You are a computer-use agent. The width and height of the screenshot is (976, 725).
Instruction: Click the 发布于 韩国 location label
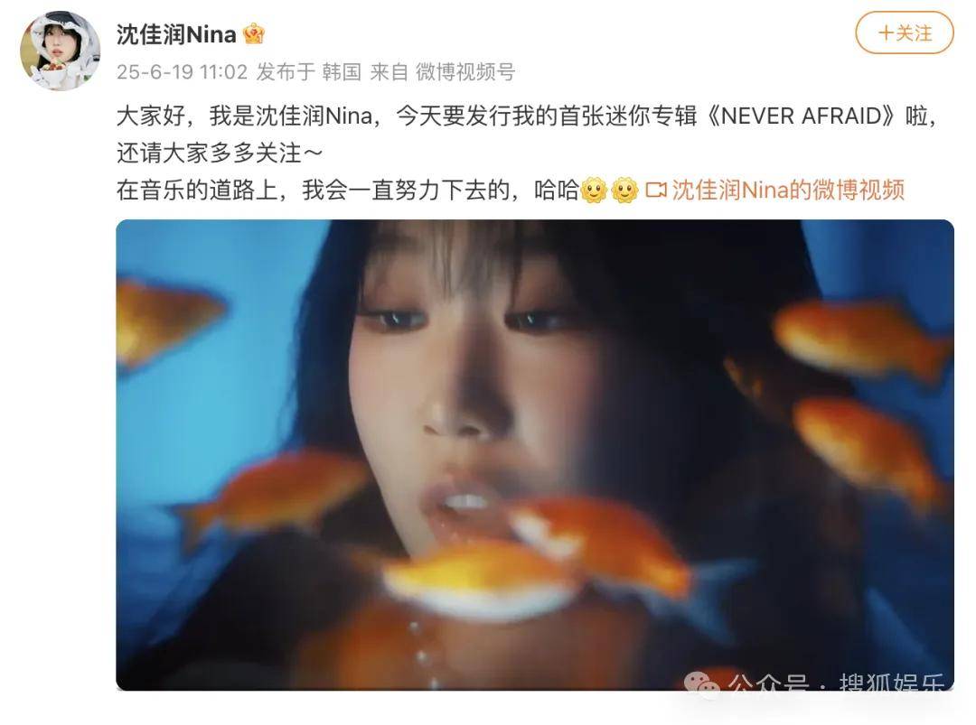point(309,72)
